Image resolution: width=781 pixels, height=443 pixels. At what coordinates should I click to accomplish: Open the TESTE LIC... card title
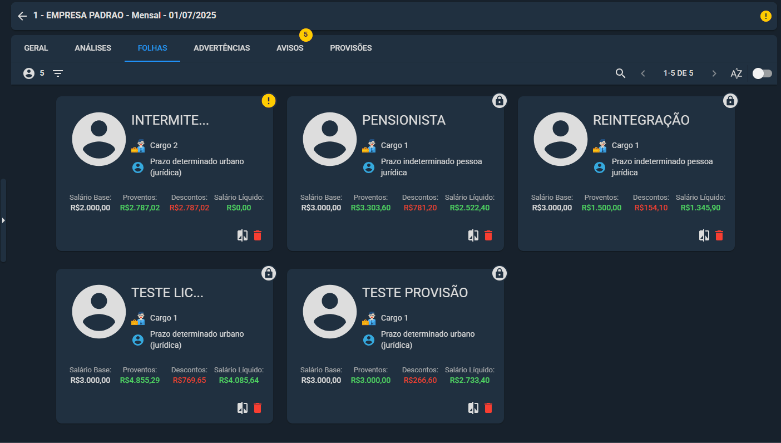[x=167, y=293]
